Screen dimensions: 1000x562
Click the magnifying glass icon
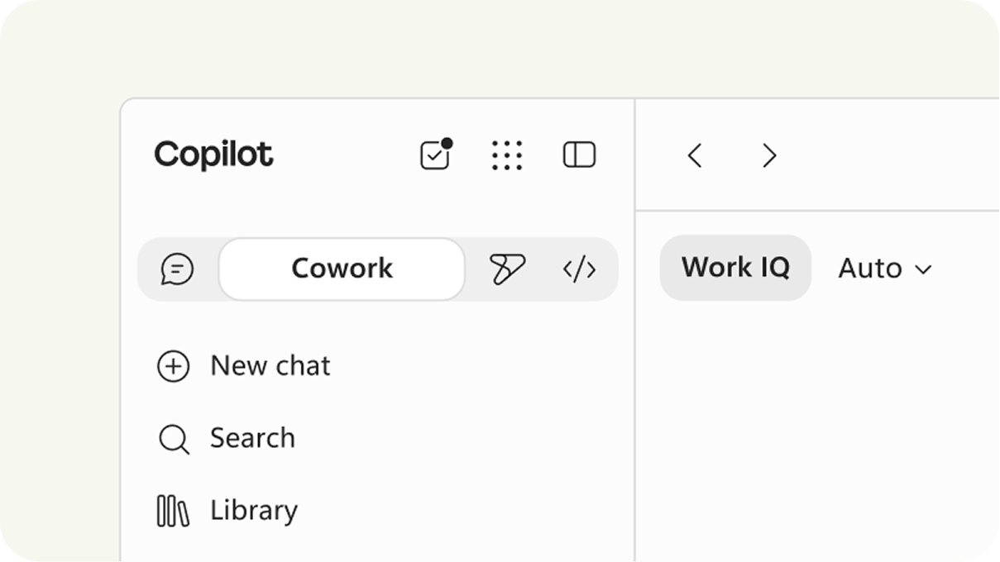(174, 440)
